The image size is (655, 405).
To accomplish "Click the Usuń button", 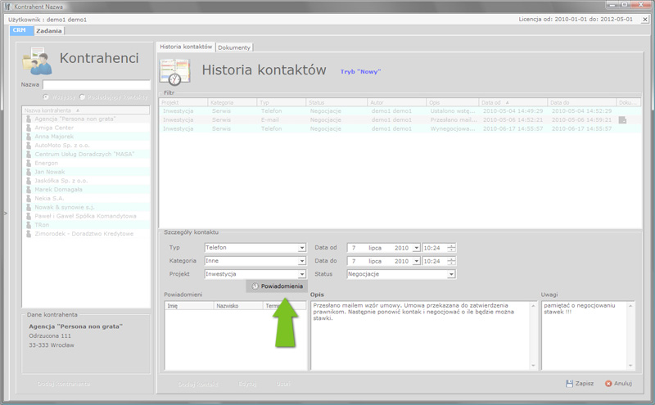I will pos(282,384).
